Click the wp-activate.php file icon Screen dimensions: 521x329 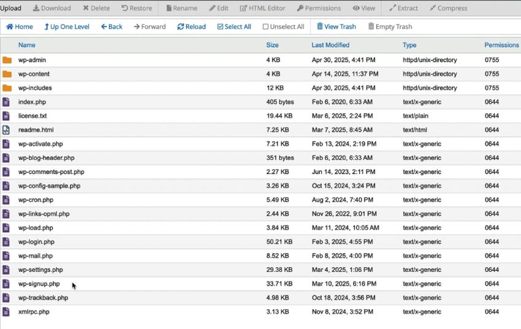point(6,144)
